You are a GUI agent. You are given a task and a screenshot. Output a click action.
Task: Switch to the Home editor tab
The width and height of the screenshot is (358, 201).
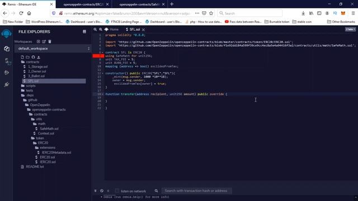(112, 30)
